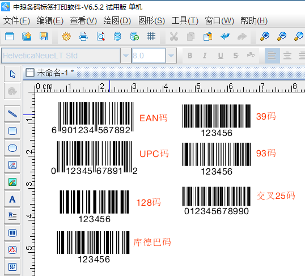Save the label with the floppy icon
This screenshot has width=305, height=276.
point(44,36)
